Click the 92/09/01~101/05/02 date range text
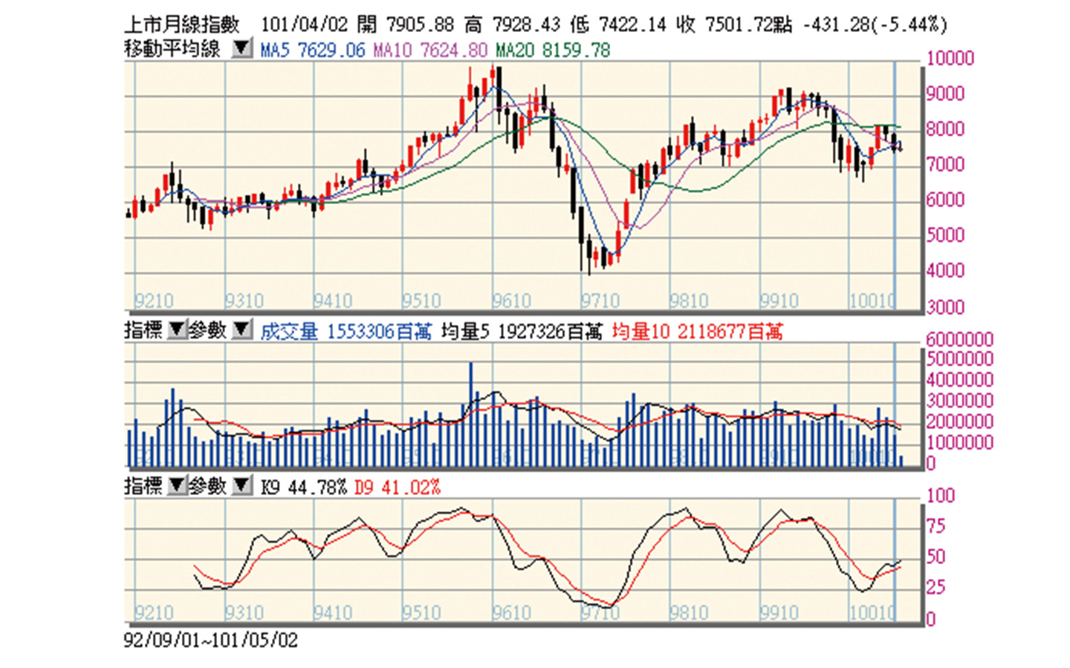 [210, 640]
